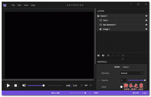
Task: Click the add effect sun icon
Action: tap(108, 55)
